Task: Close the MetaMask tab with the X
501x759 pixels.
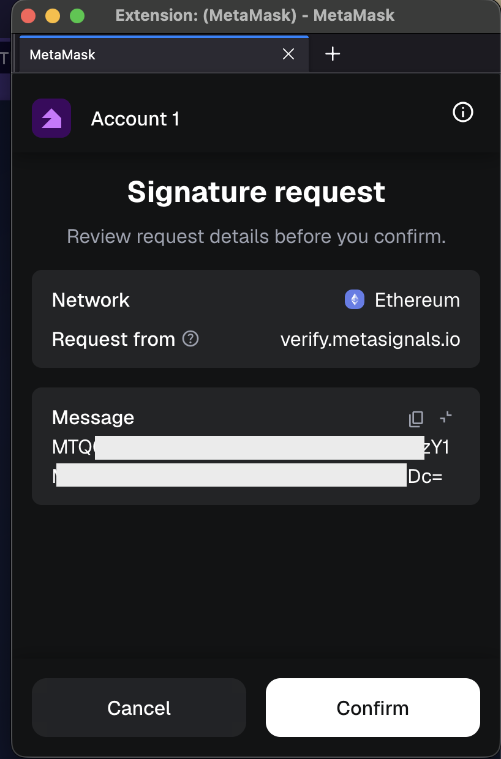Action: tap(288, 54)
